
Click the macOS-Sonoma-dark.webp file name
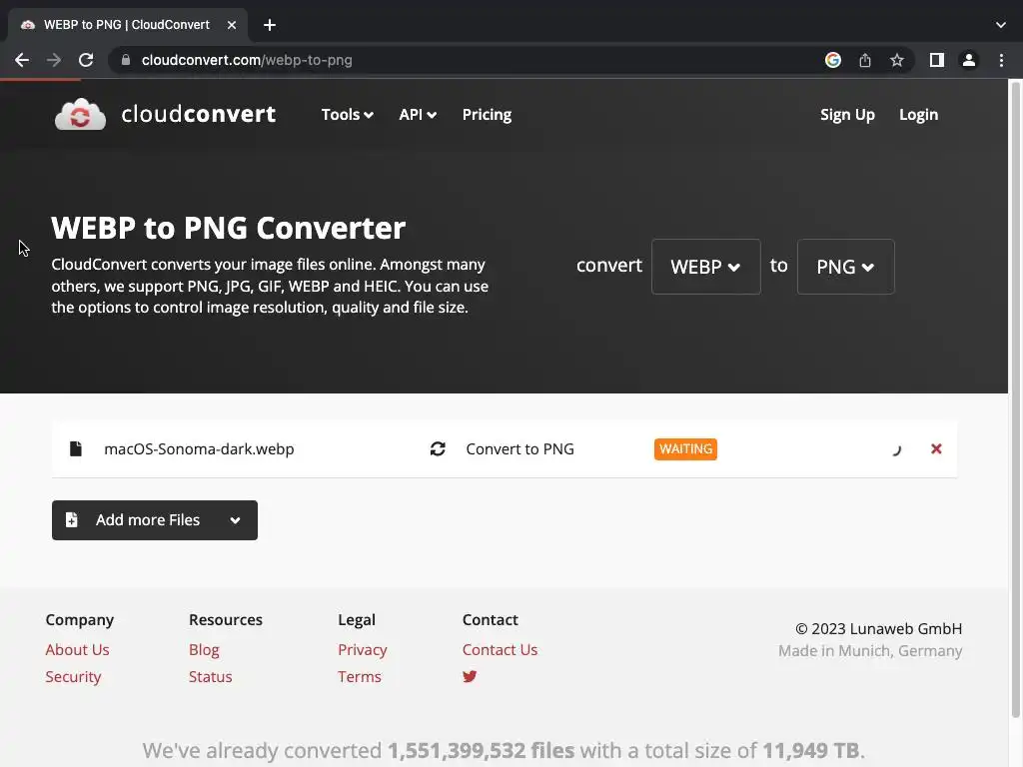(x=199, y=448)
